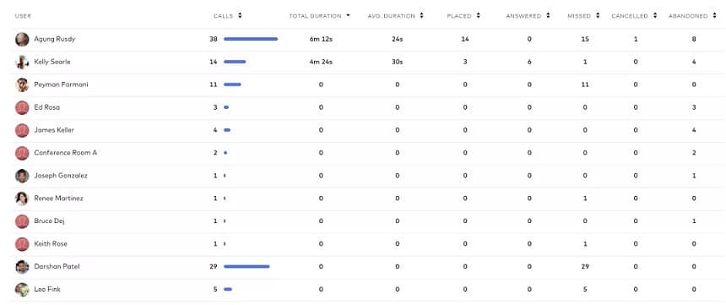Click Agung Rusdy's 8 abandoned value
This screenshot has width=726, height=305.
point(694,40)
